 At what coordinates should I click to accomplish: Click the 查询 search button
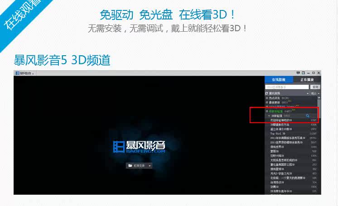pyautogui.click(x=315, y=87)
